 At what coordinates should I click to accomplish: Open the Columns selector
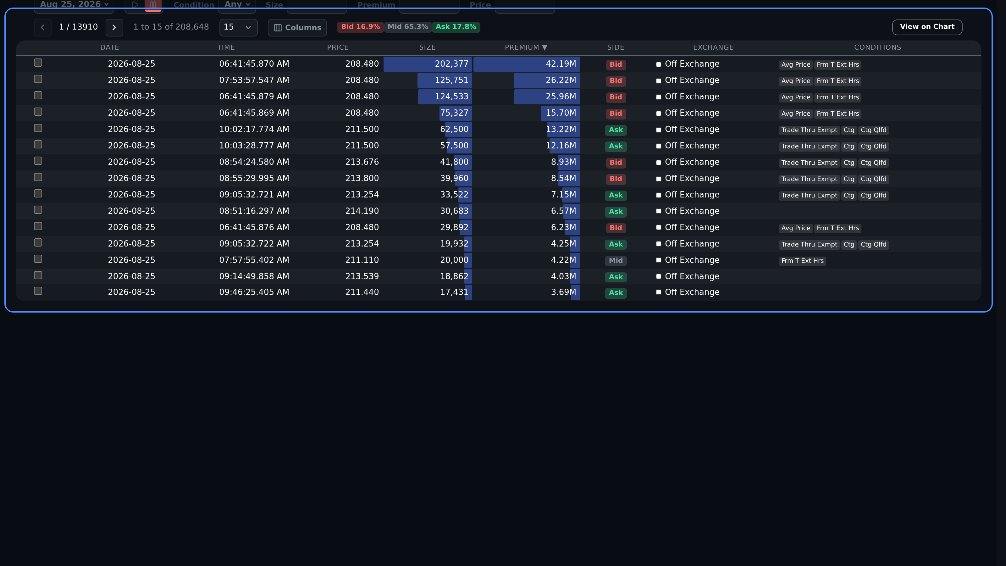click(x=297, y=27)
